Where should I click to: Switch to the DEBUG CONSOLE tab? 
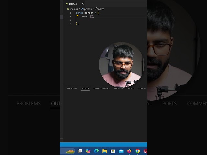(102, 88)
